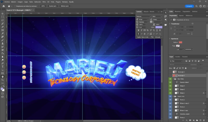Screen dimensions: 208x122
Task: Hide the Shape 3 layer
Action: point(170,86)
